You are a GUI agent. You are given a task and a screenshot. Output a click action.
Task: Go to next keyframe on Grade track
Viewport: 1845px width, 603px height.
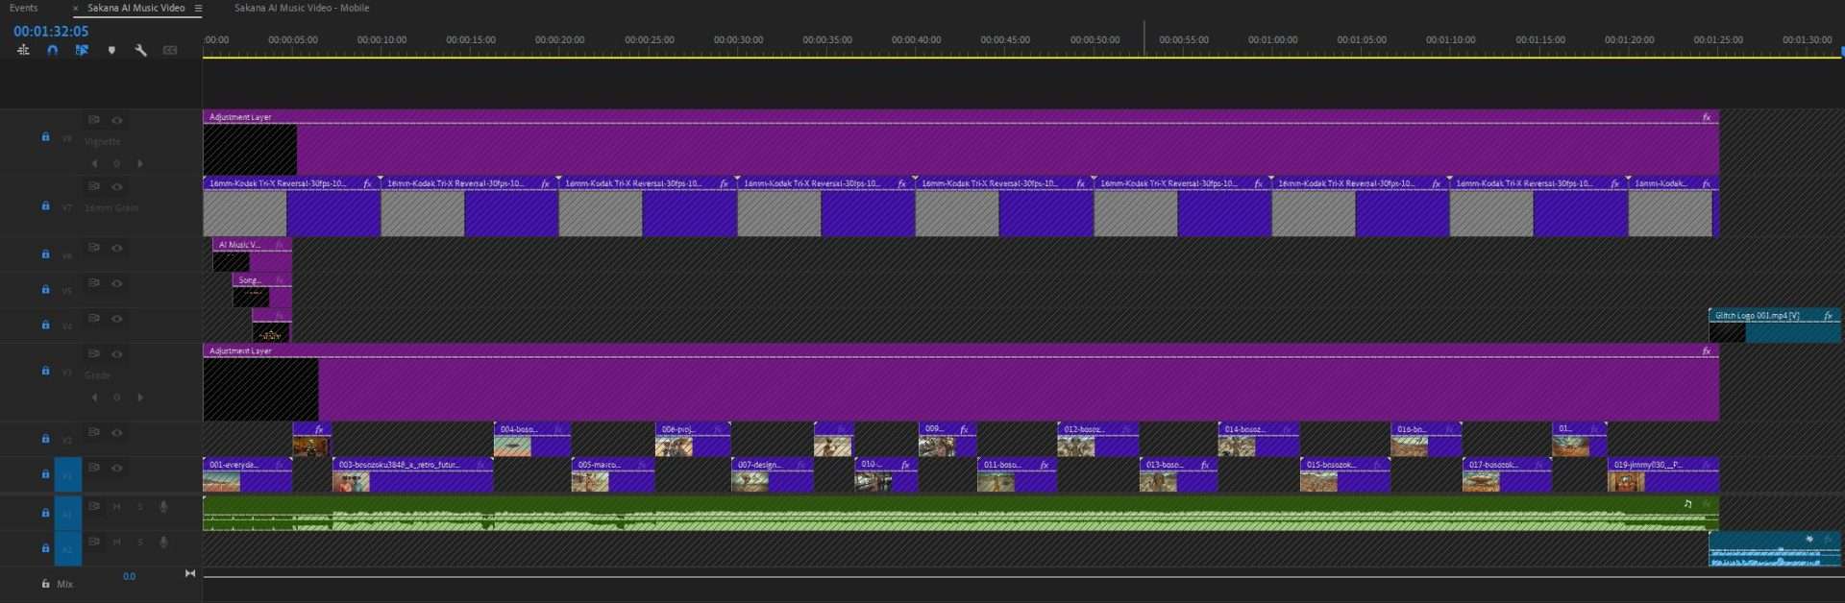(x=140, y=398)
